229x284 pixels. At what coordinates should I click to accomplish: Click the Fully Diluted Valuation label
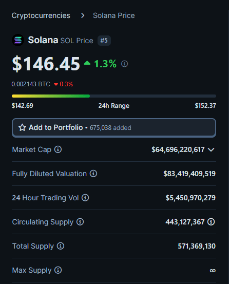[x=49, y=174]
